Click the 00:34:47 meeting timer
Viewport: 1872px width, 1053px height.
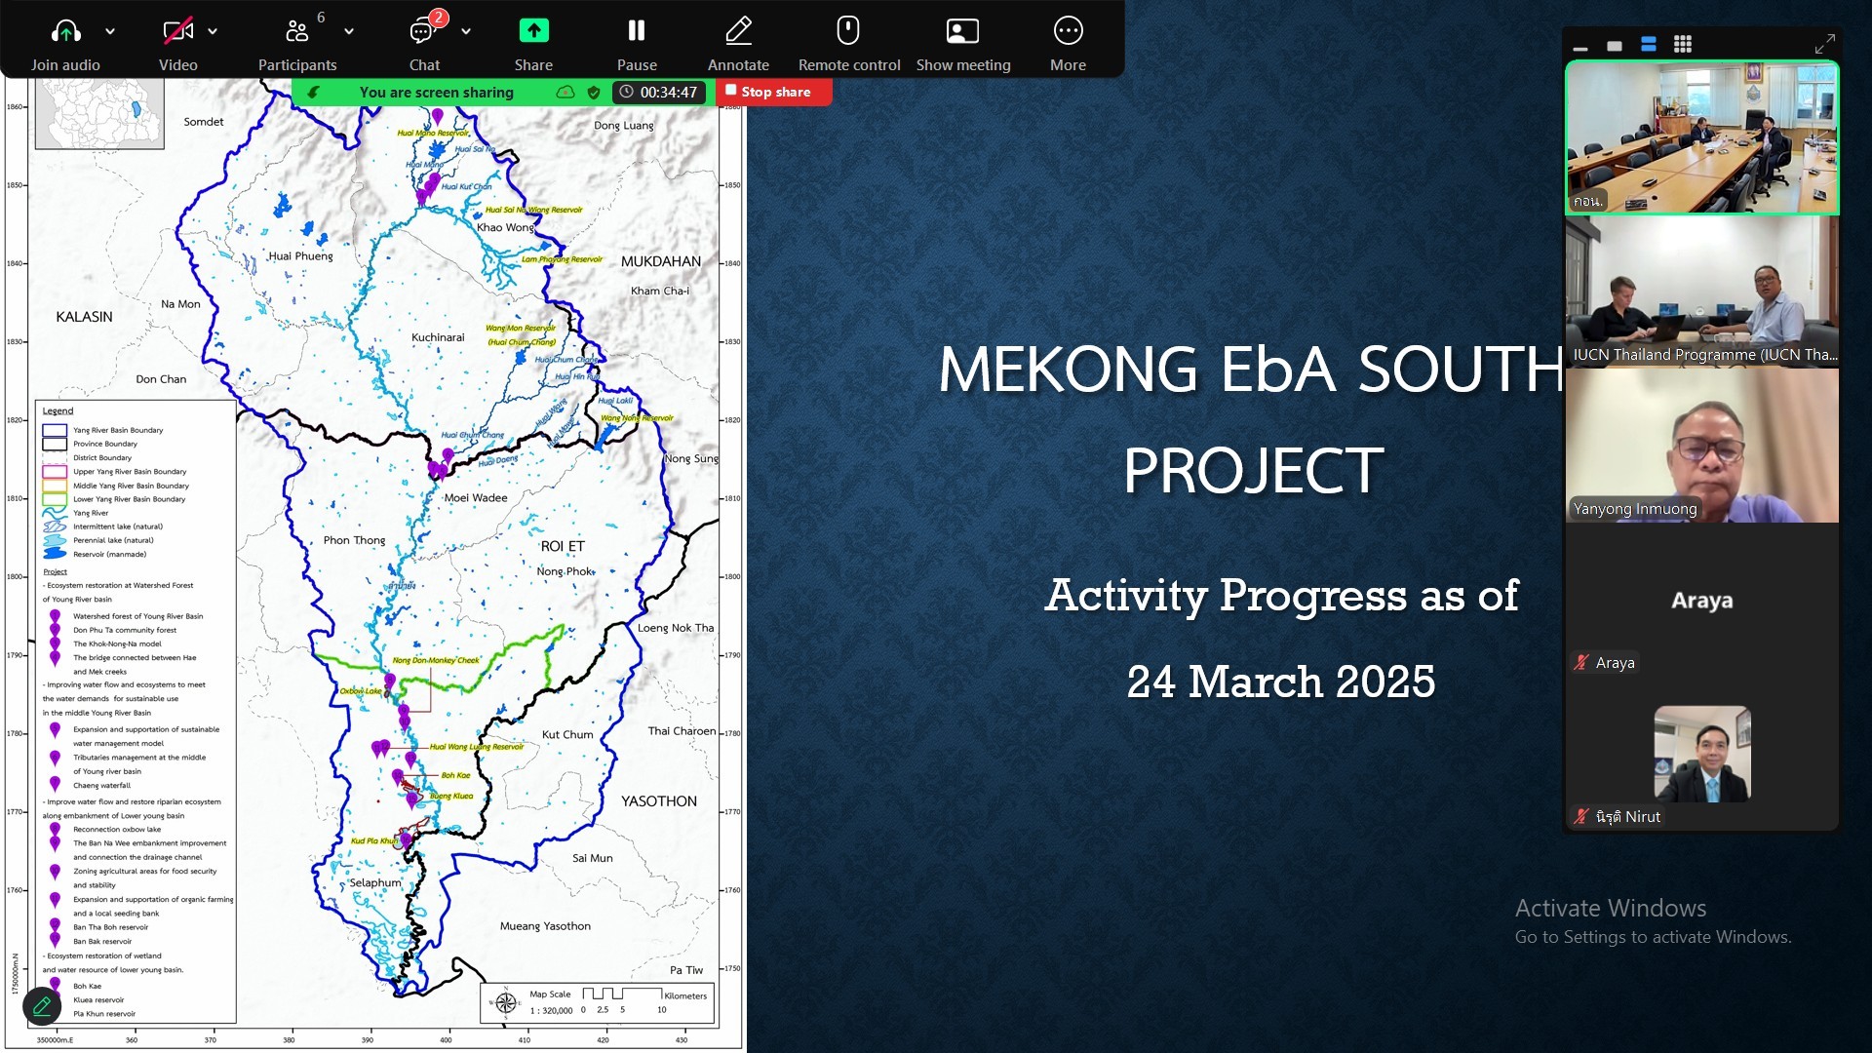[658, 93]
